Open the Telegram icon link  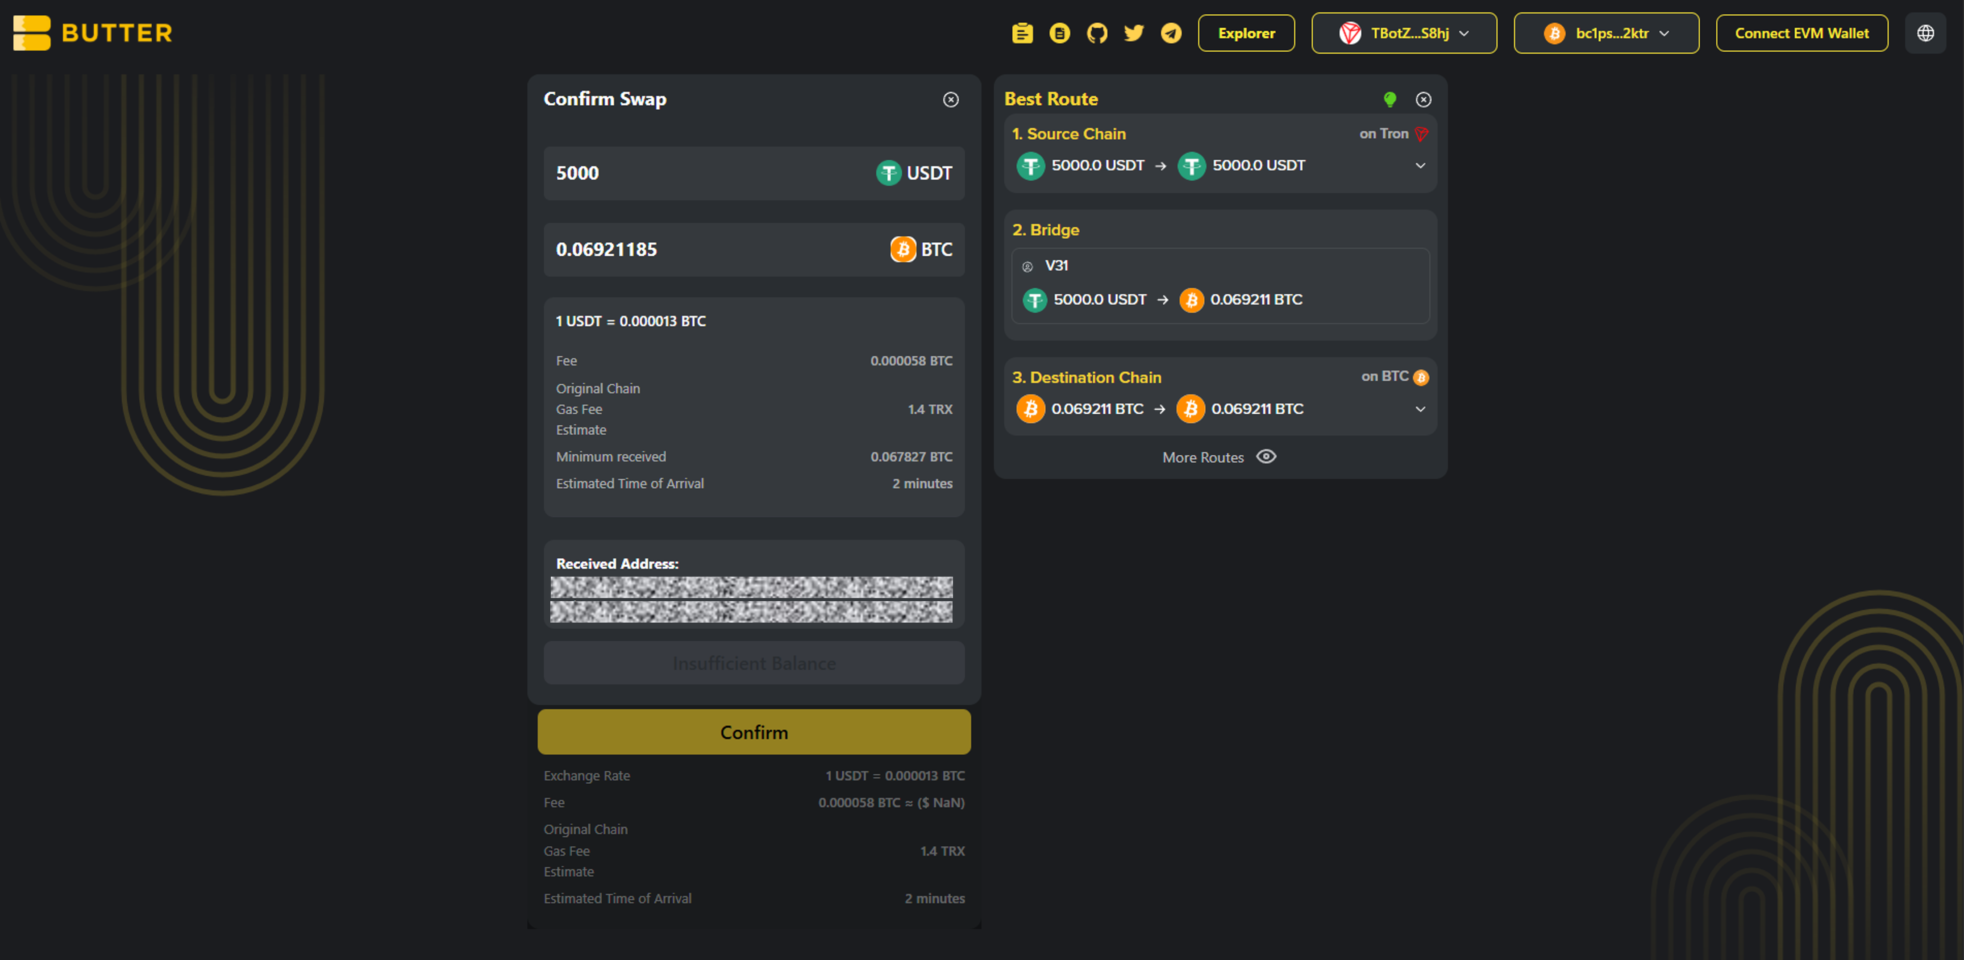[1171, 33]
